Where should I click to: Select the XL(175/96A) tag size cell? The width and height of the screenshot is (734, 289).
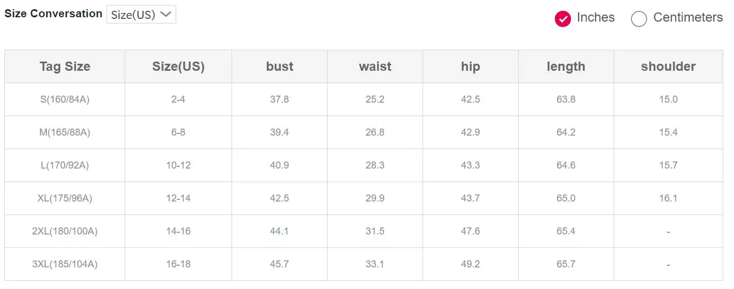65,198
